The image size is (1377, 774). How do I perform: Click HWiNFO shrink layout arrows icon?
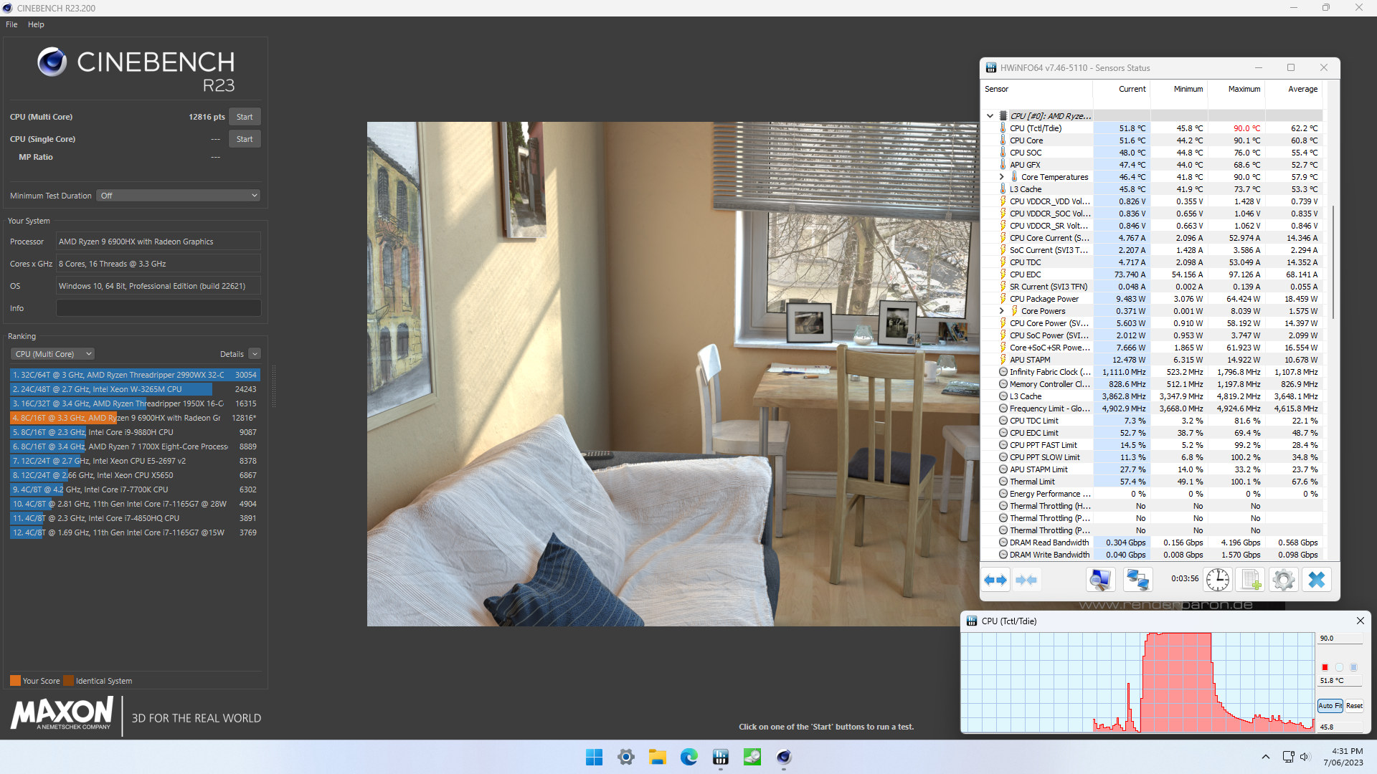click(1026, 580)
